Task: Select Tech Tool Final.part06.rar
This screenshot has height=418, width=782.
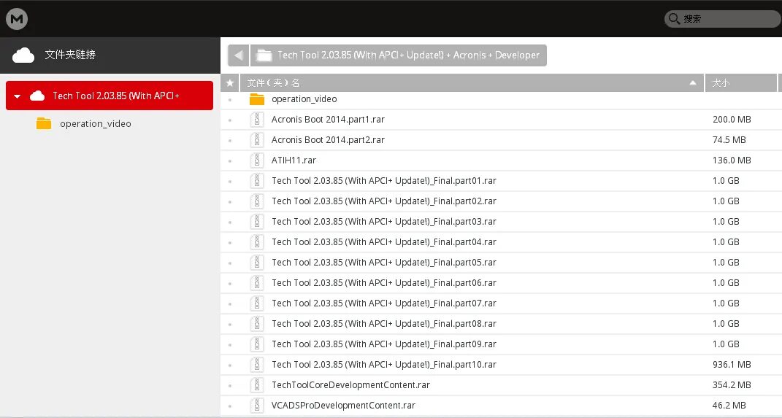Action: 384,283
